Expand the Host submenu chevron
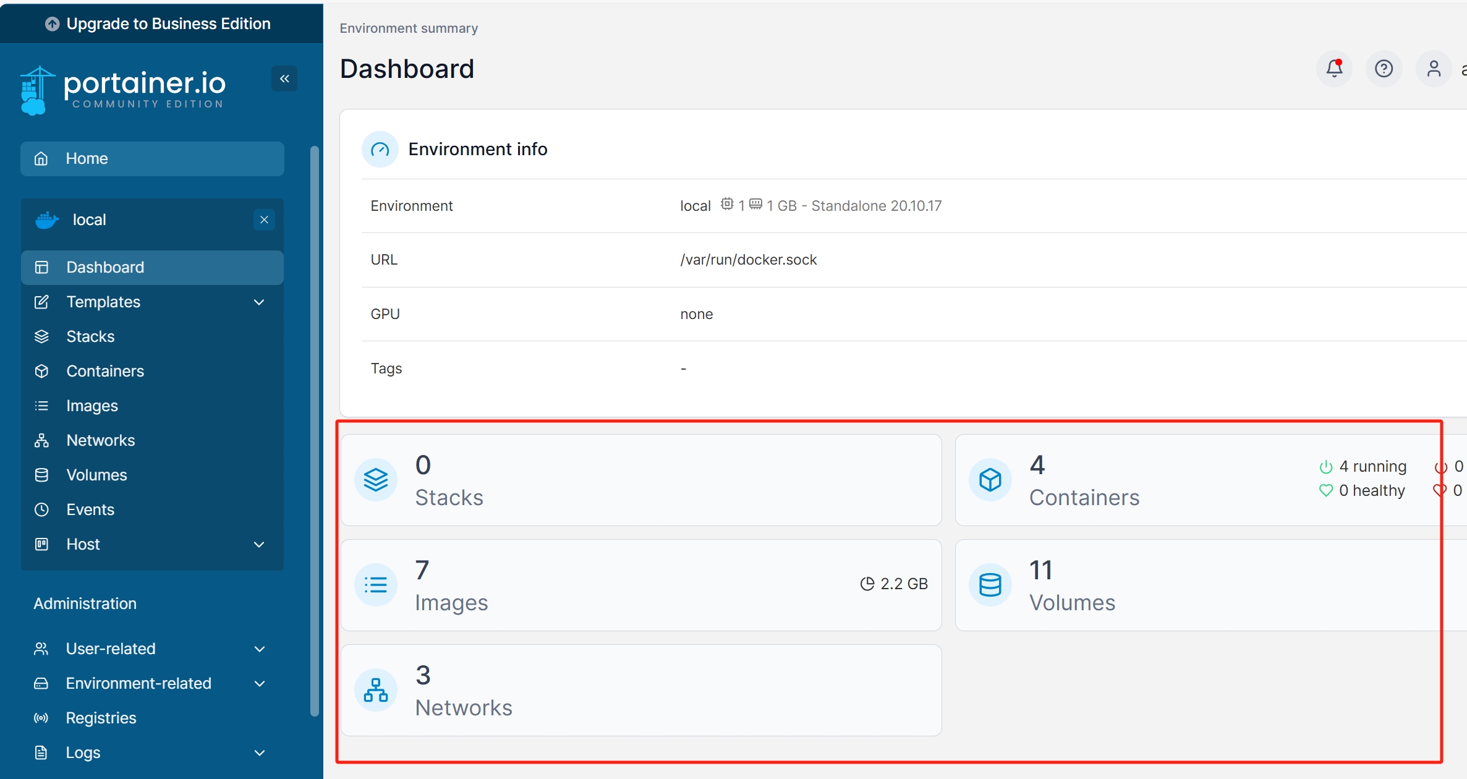The image size is (1467, 779). point(260,544)
